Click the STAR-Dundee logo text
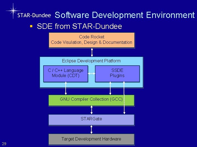 tap(34, 15)
